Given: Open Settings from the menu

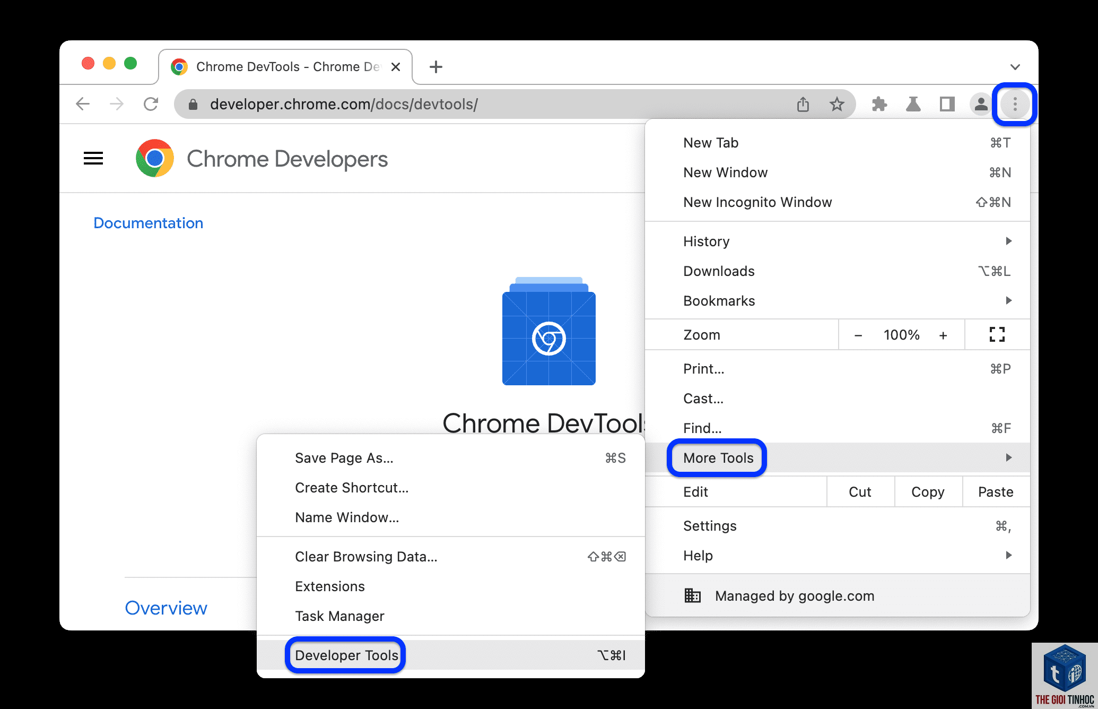Looking at the screenshot, I should (838, 526).
